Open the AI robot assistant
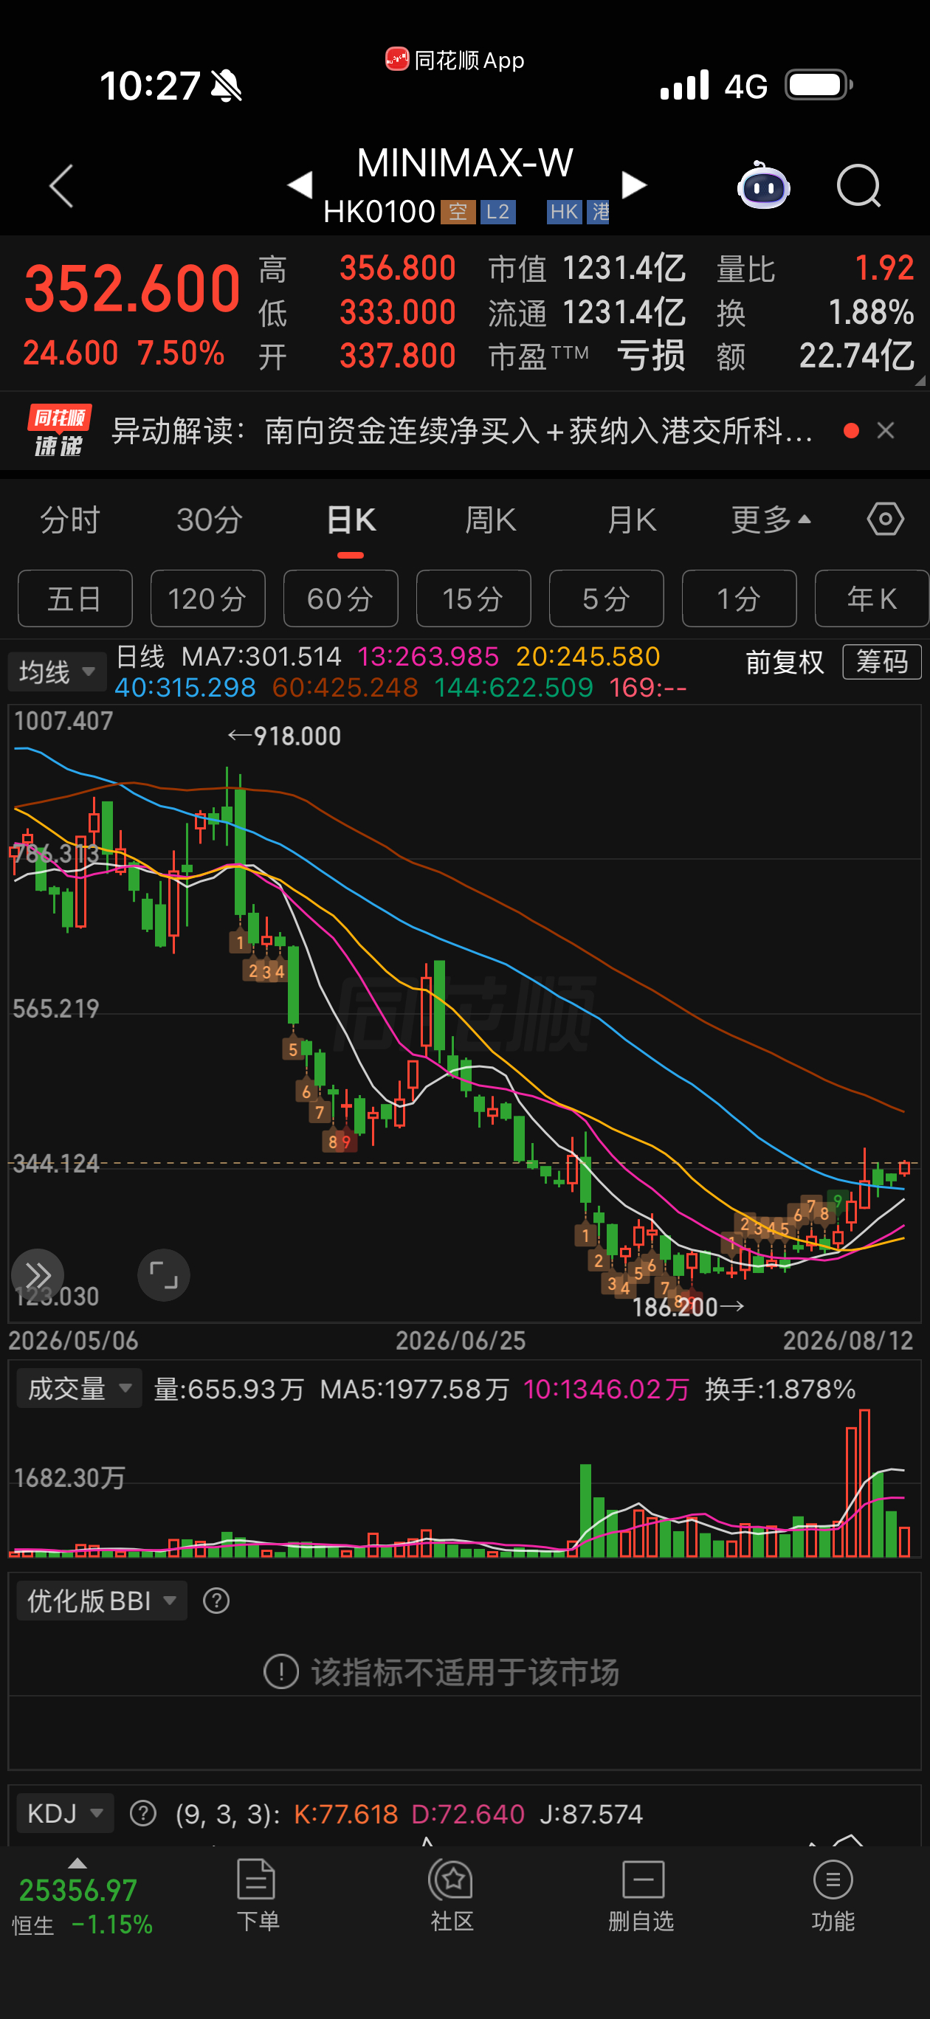 coord(763,185)
